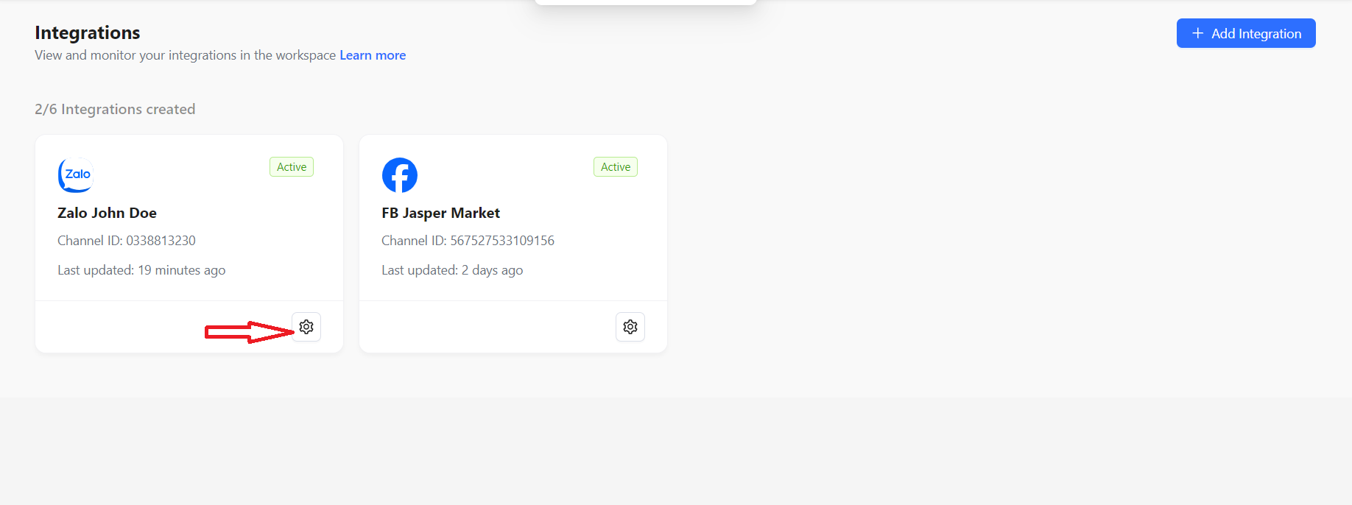Click the plus icon in Add Integration
Screen dimensions: 1352x505
point(1197,33)
